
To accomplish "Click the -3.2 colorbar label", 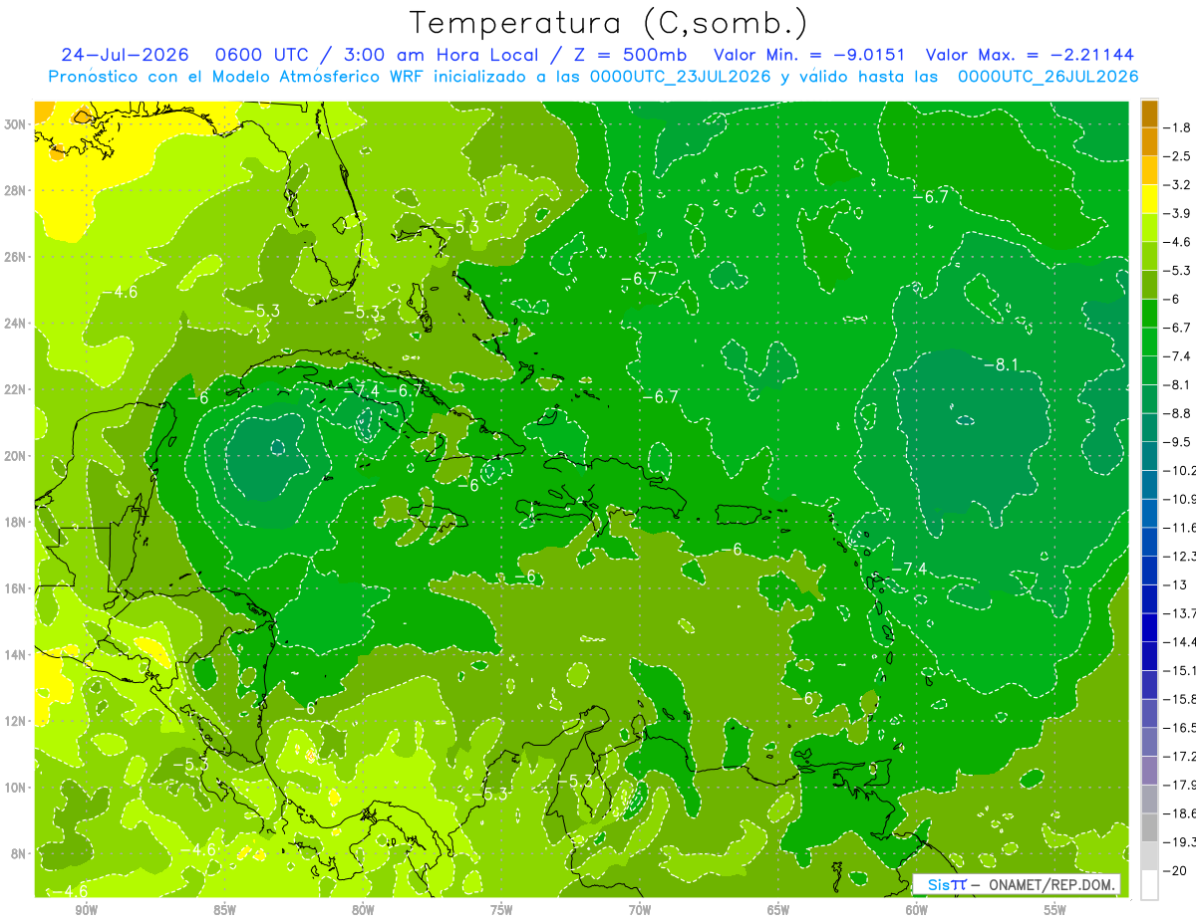I will tap(1178, 185).
